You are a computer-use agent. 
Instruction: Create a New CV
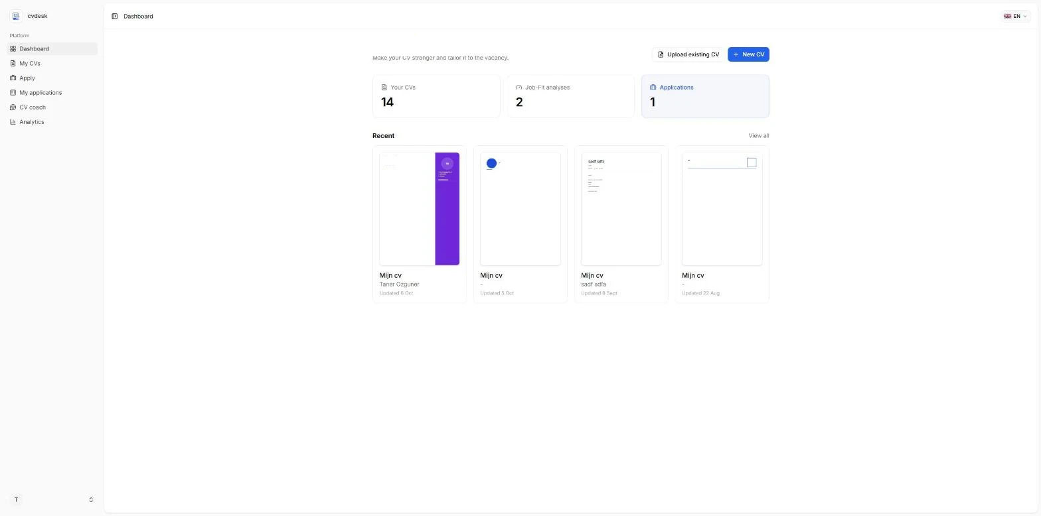pyautogui.click(x=748, y=54)
